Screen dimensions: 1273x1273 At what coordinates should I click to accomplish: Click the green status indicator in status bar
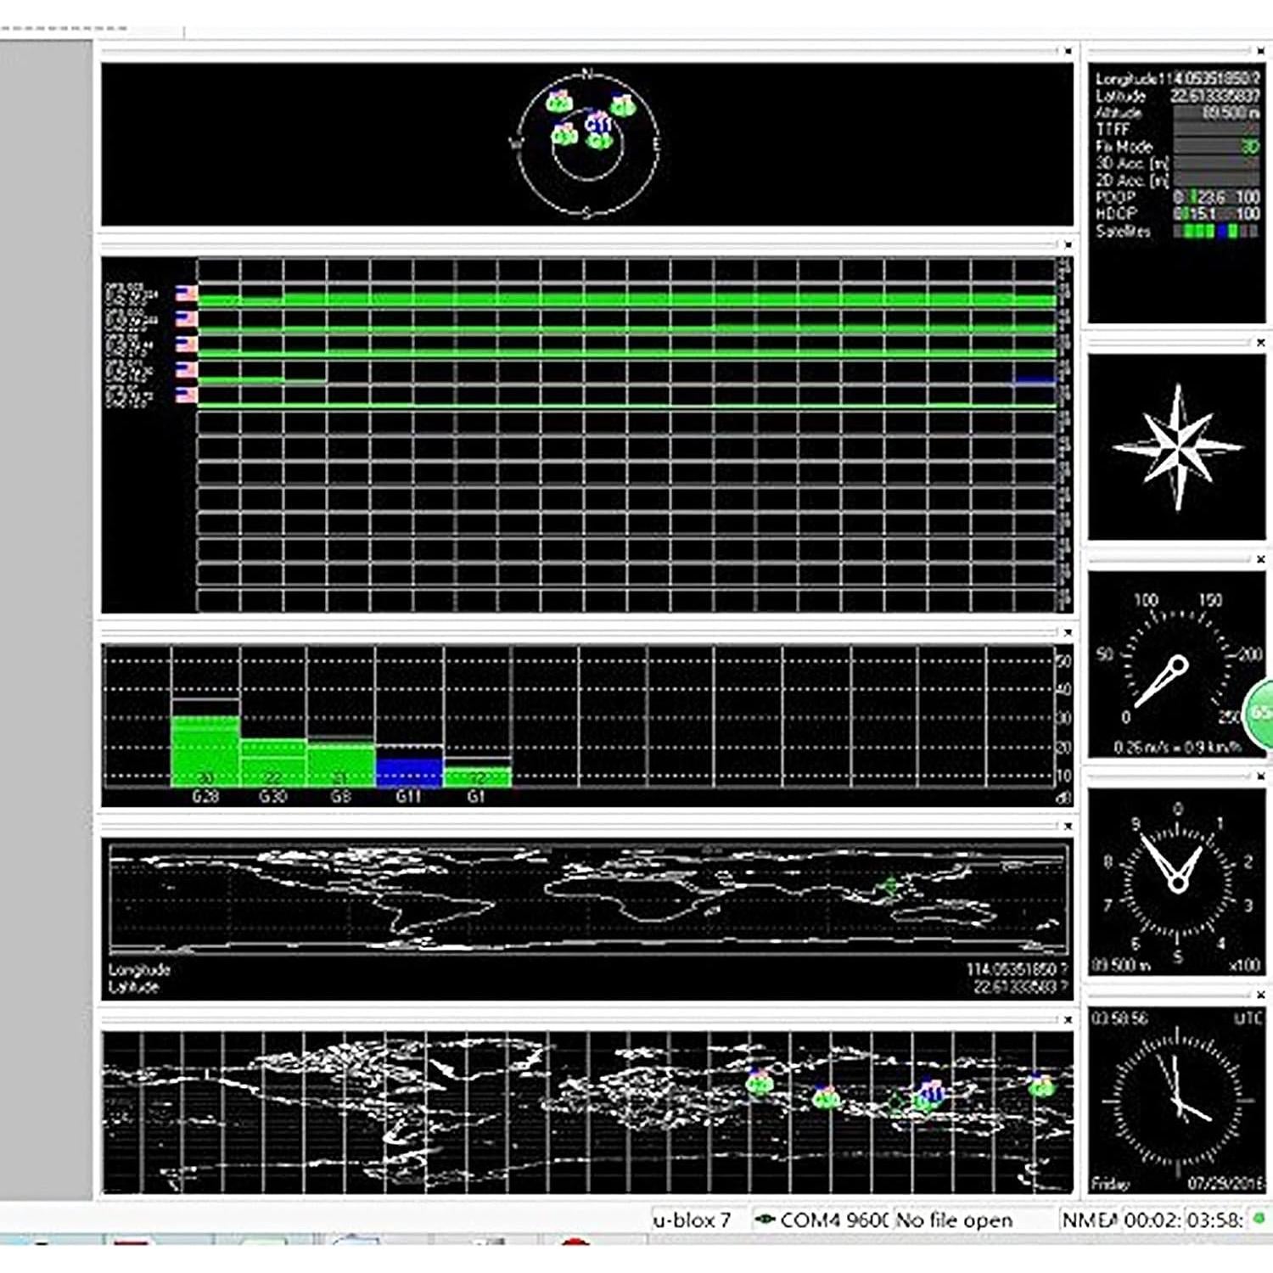(x=1259, y=1220)
